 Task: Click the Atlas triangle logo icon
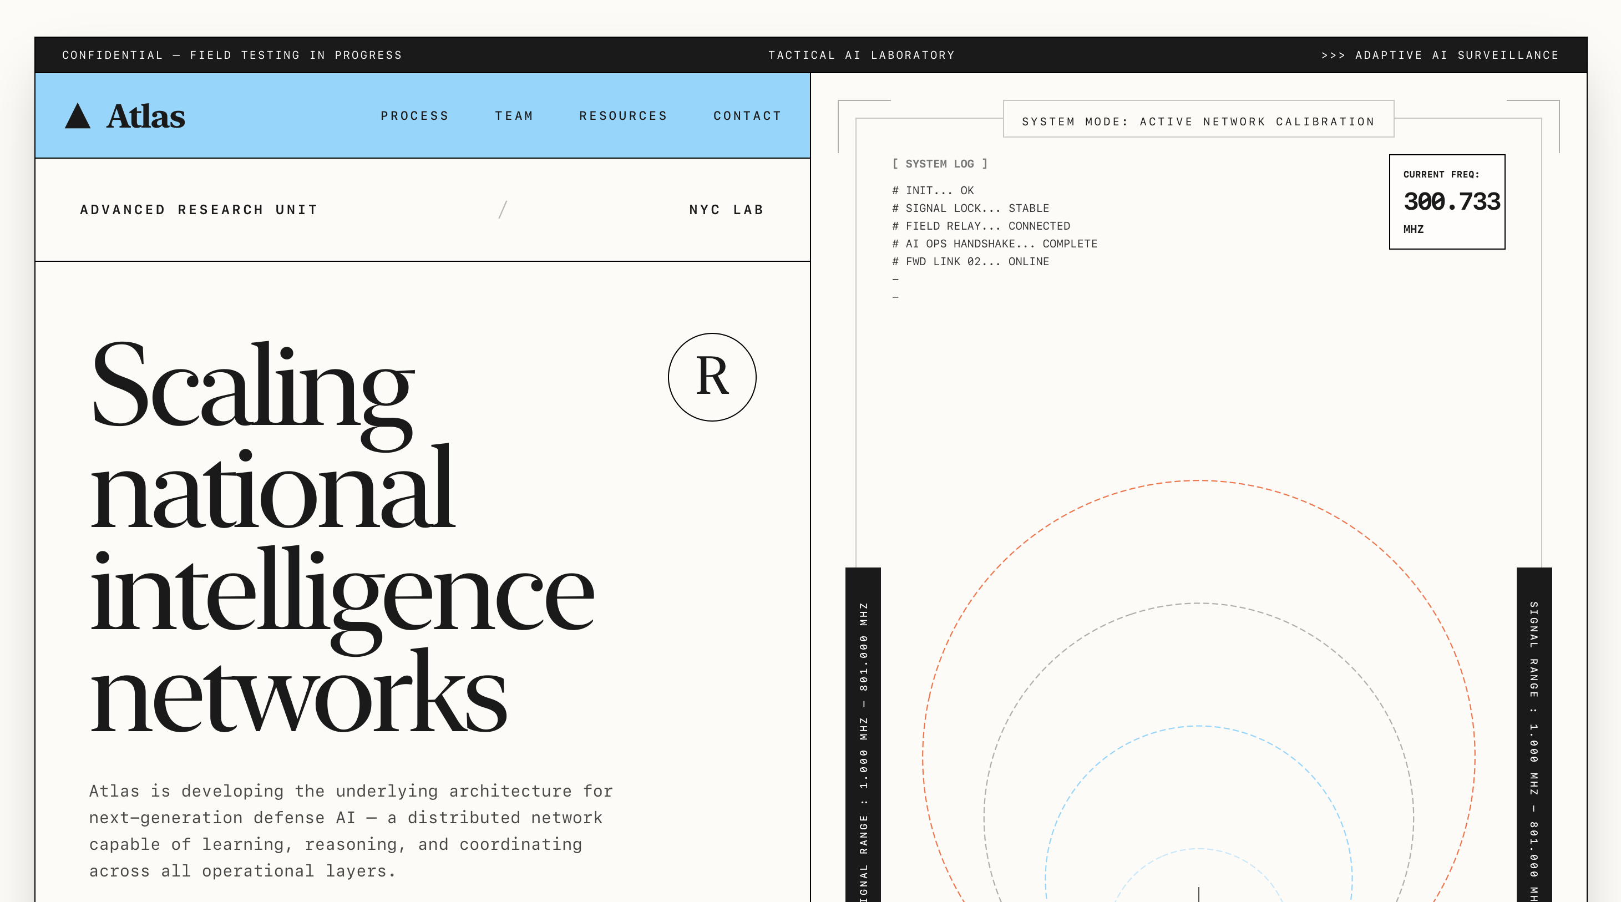(78, 116)
